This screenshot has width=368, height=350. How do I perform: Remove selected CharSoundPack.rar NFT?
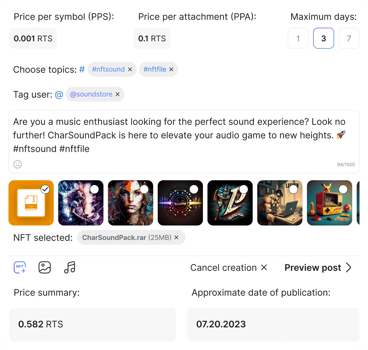pos(176,237)
